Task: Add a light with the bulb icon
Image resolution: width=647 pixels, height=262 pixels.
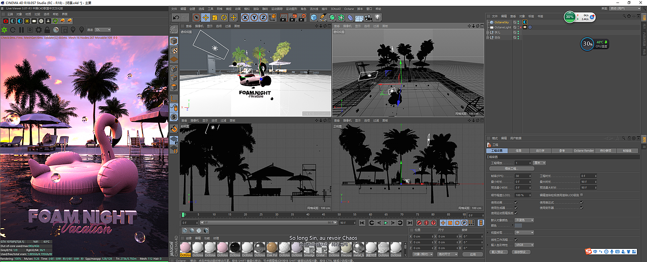Action: [377, 18]
